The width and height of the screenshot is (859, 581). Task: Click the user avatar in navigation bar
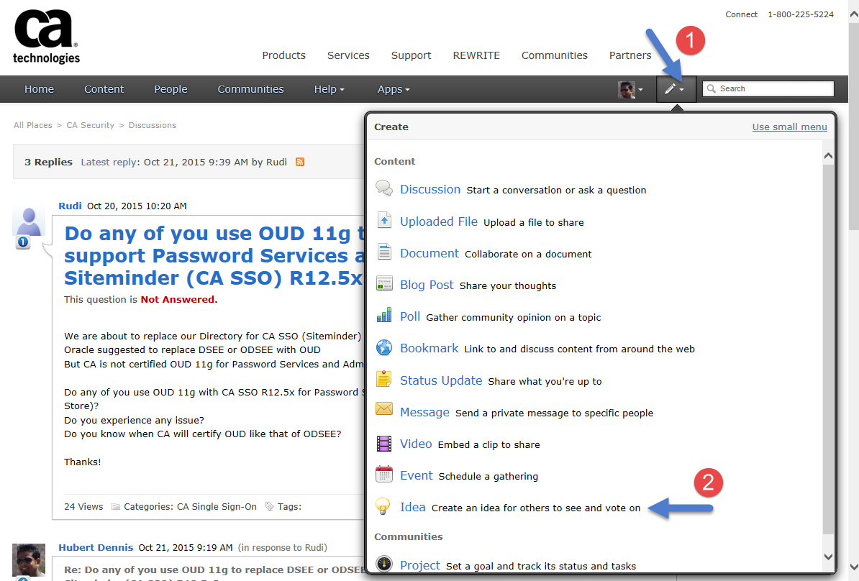(626, 89)
